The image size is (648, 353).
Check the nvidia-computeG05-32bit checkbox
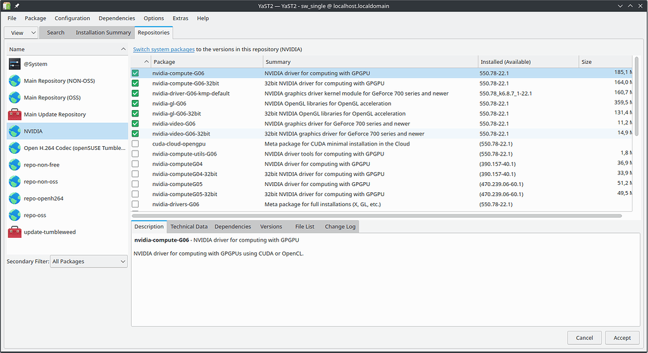click(x=135, y=194)
